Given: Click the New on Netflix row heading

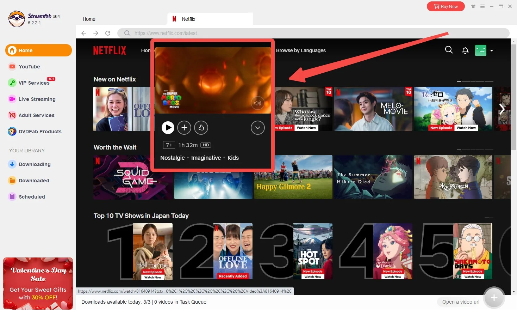Looking at the screenshot, I should click(x=114, y=79).
